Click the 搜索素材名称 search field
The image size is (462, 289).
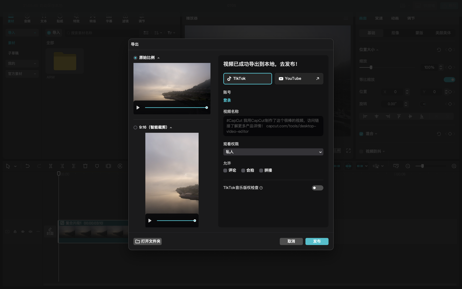102,33
